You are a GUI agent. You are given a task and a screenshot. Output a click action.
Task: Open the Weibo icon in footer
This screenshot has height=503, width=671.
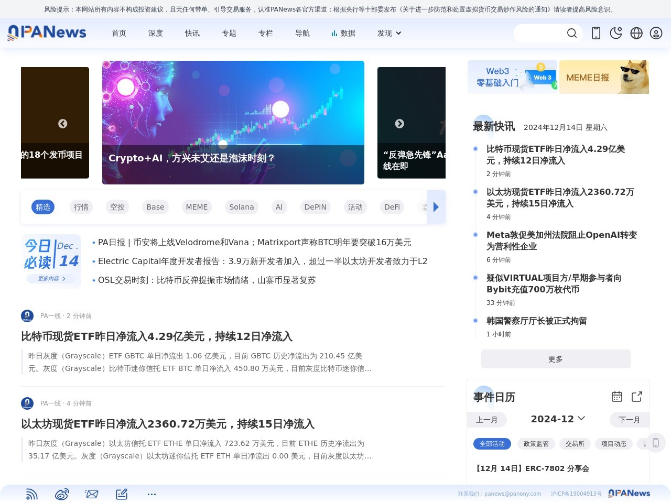pos(62,494)
